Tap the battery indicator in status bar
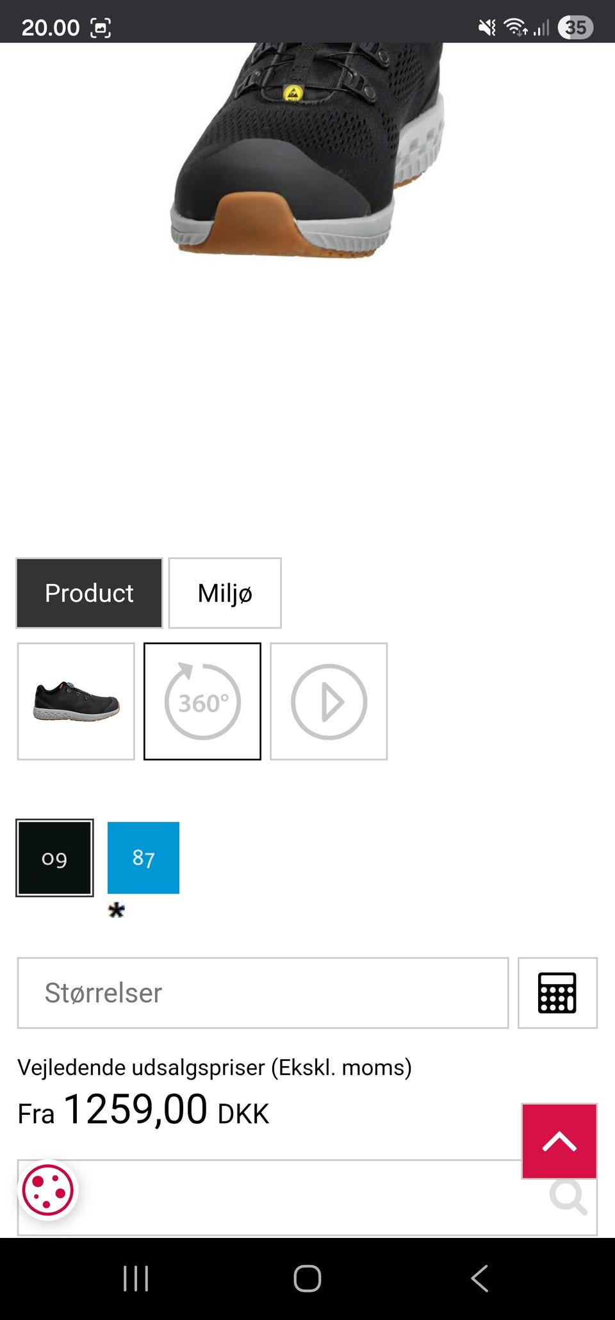This screenshot has height=1320, width=615. 575,28
